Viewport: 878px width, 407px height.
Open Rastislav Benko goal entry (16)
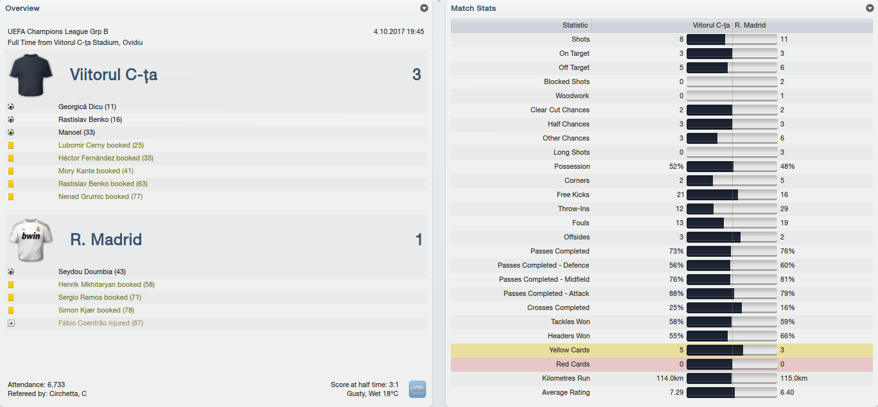click(x=90, y=119)
